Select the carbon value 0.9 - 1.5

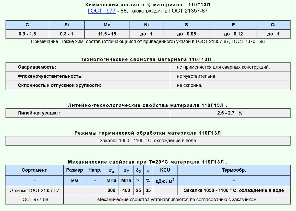(27, 34)
